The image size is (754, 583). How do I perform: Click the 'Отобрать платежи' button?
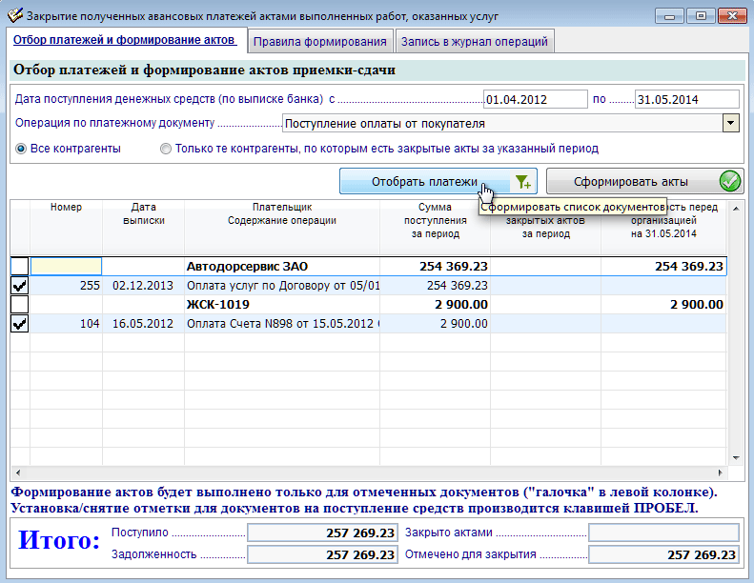pos(438,182)
